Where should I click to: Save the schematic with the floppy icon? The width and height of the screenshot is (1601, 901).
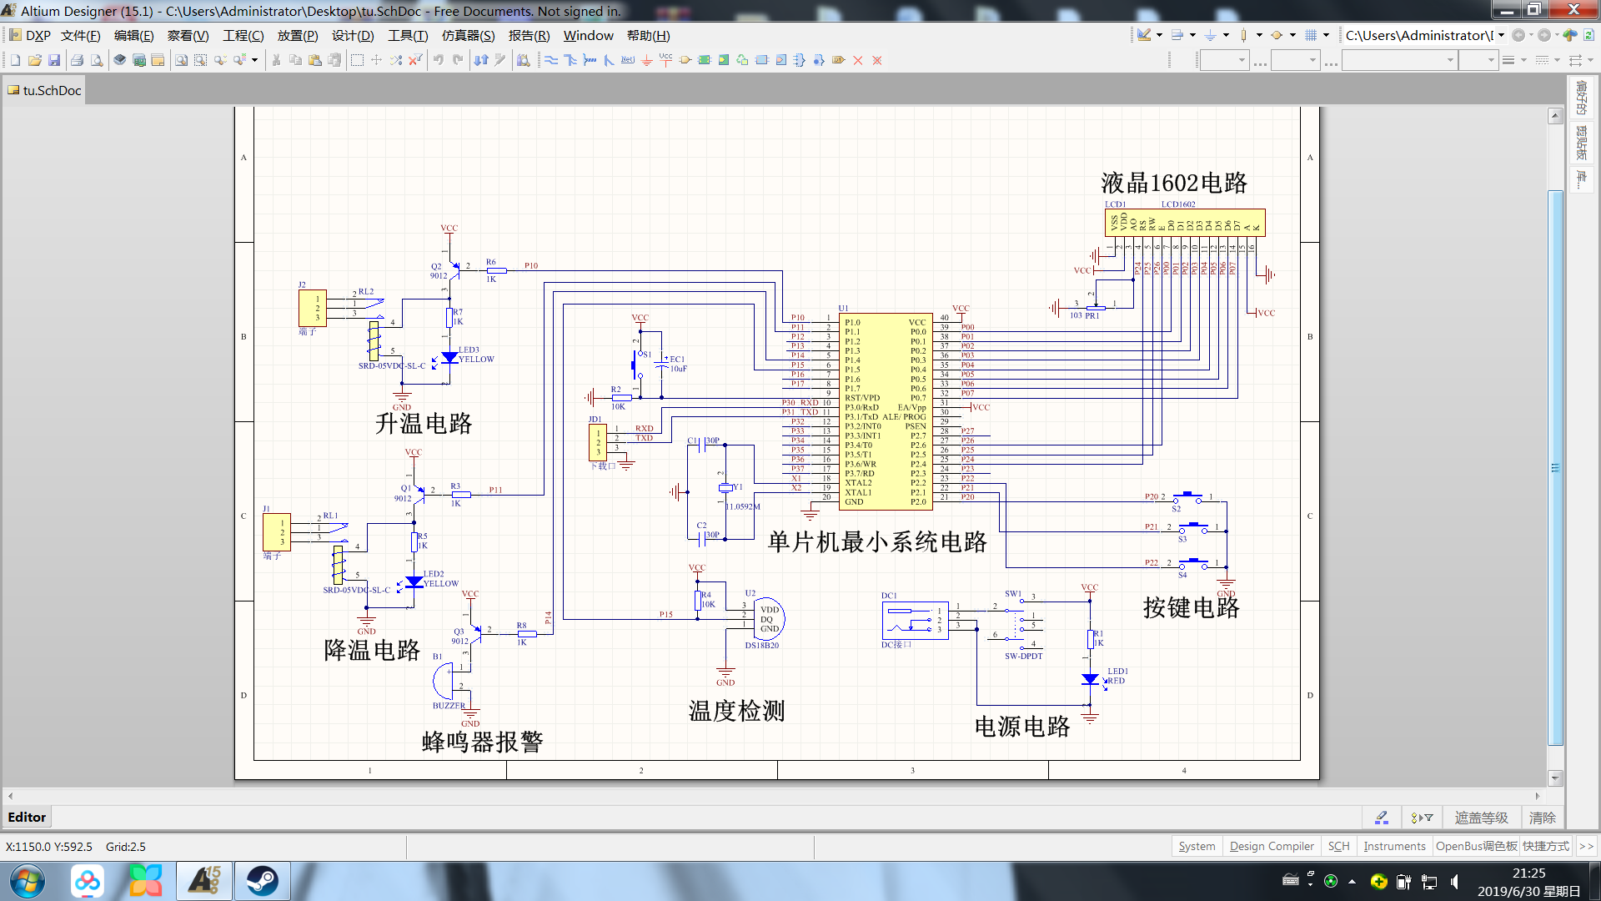tap(54, 60)
